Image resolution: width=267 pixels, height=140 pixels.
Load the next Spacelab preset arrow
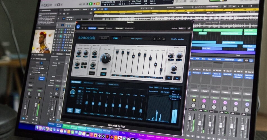[159, 39]
